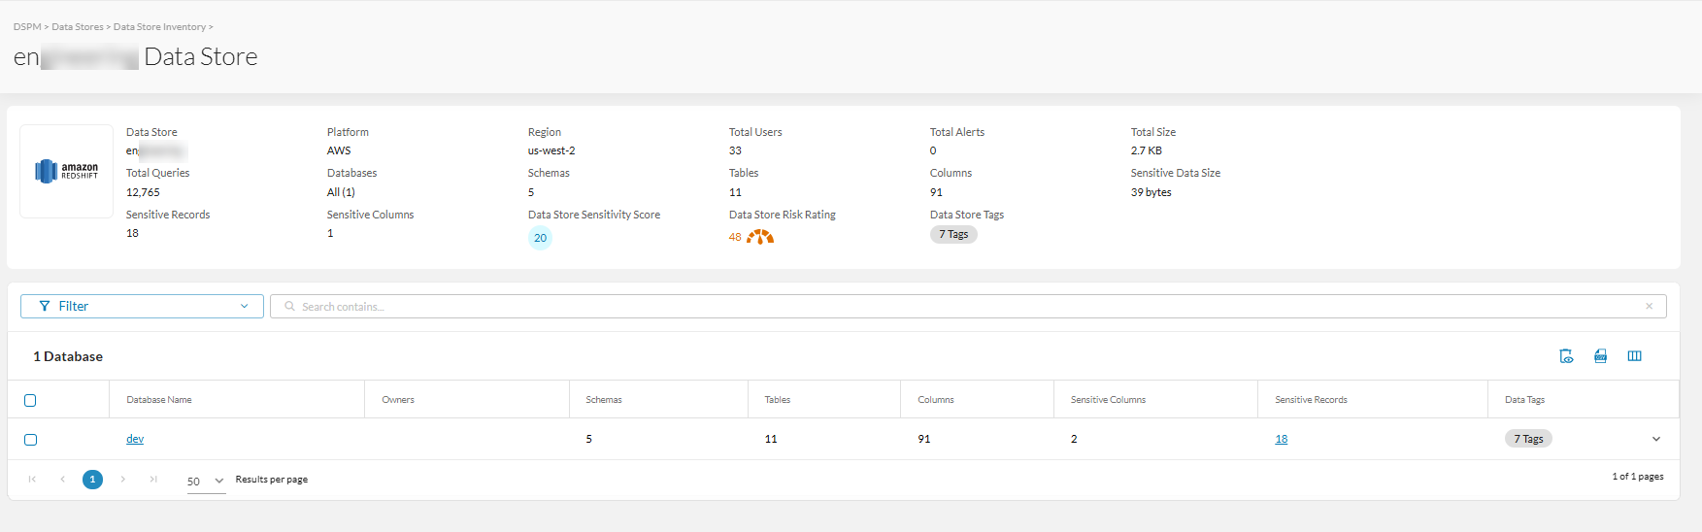Image resolution: width=1702 pixels, height=532 pixels.
Task: Sort by Owners column header
Action: click(398, 400)
